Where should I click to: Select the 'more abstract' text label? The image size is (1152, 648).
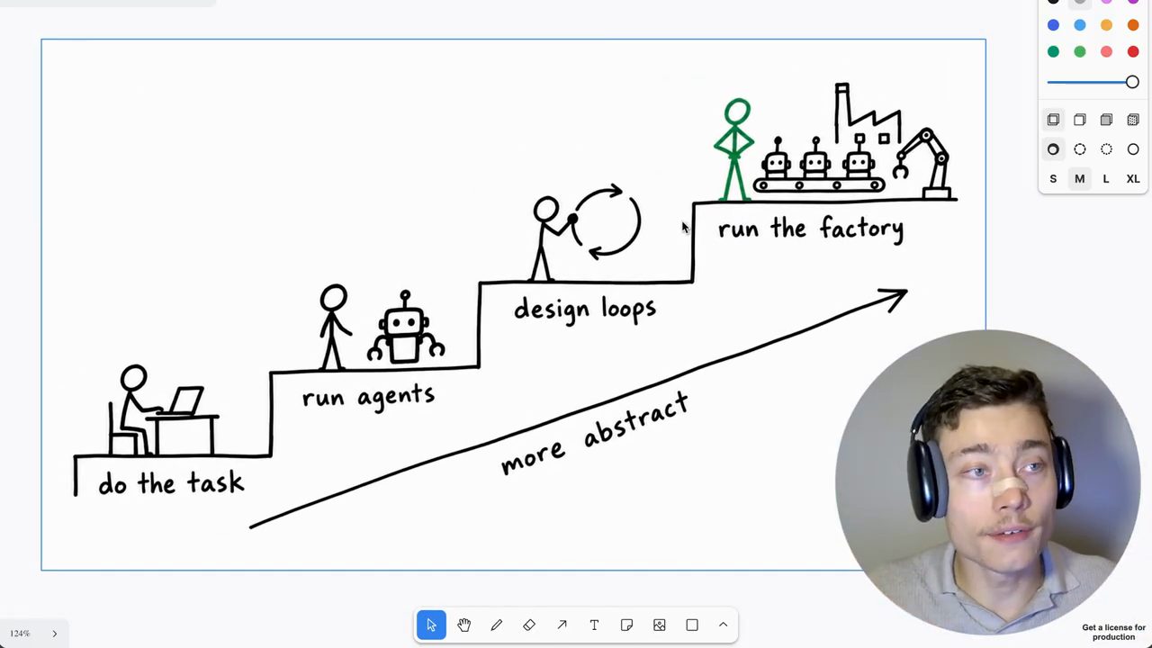point(594,434)
